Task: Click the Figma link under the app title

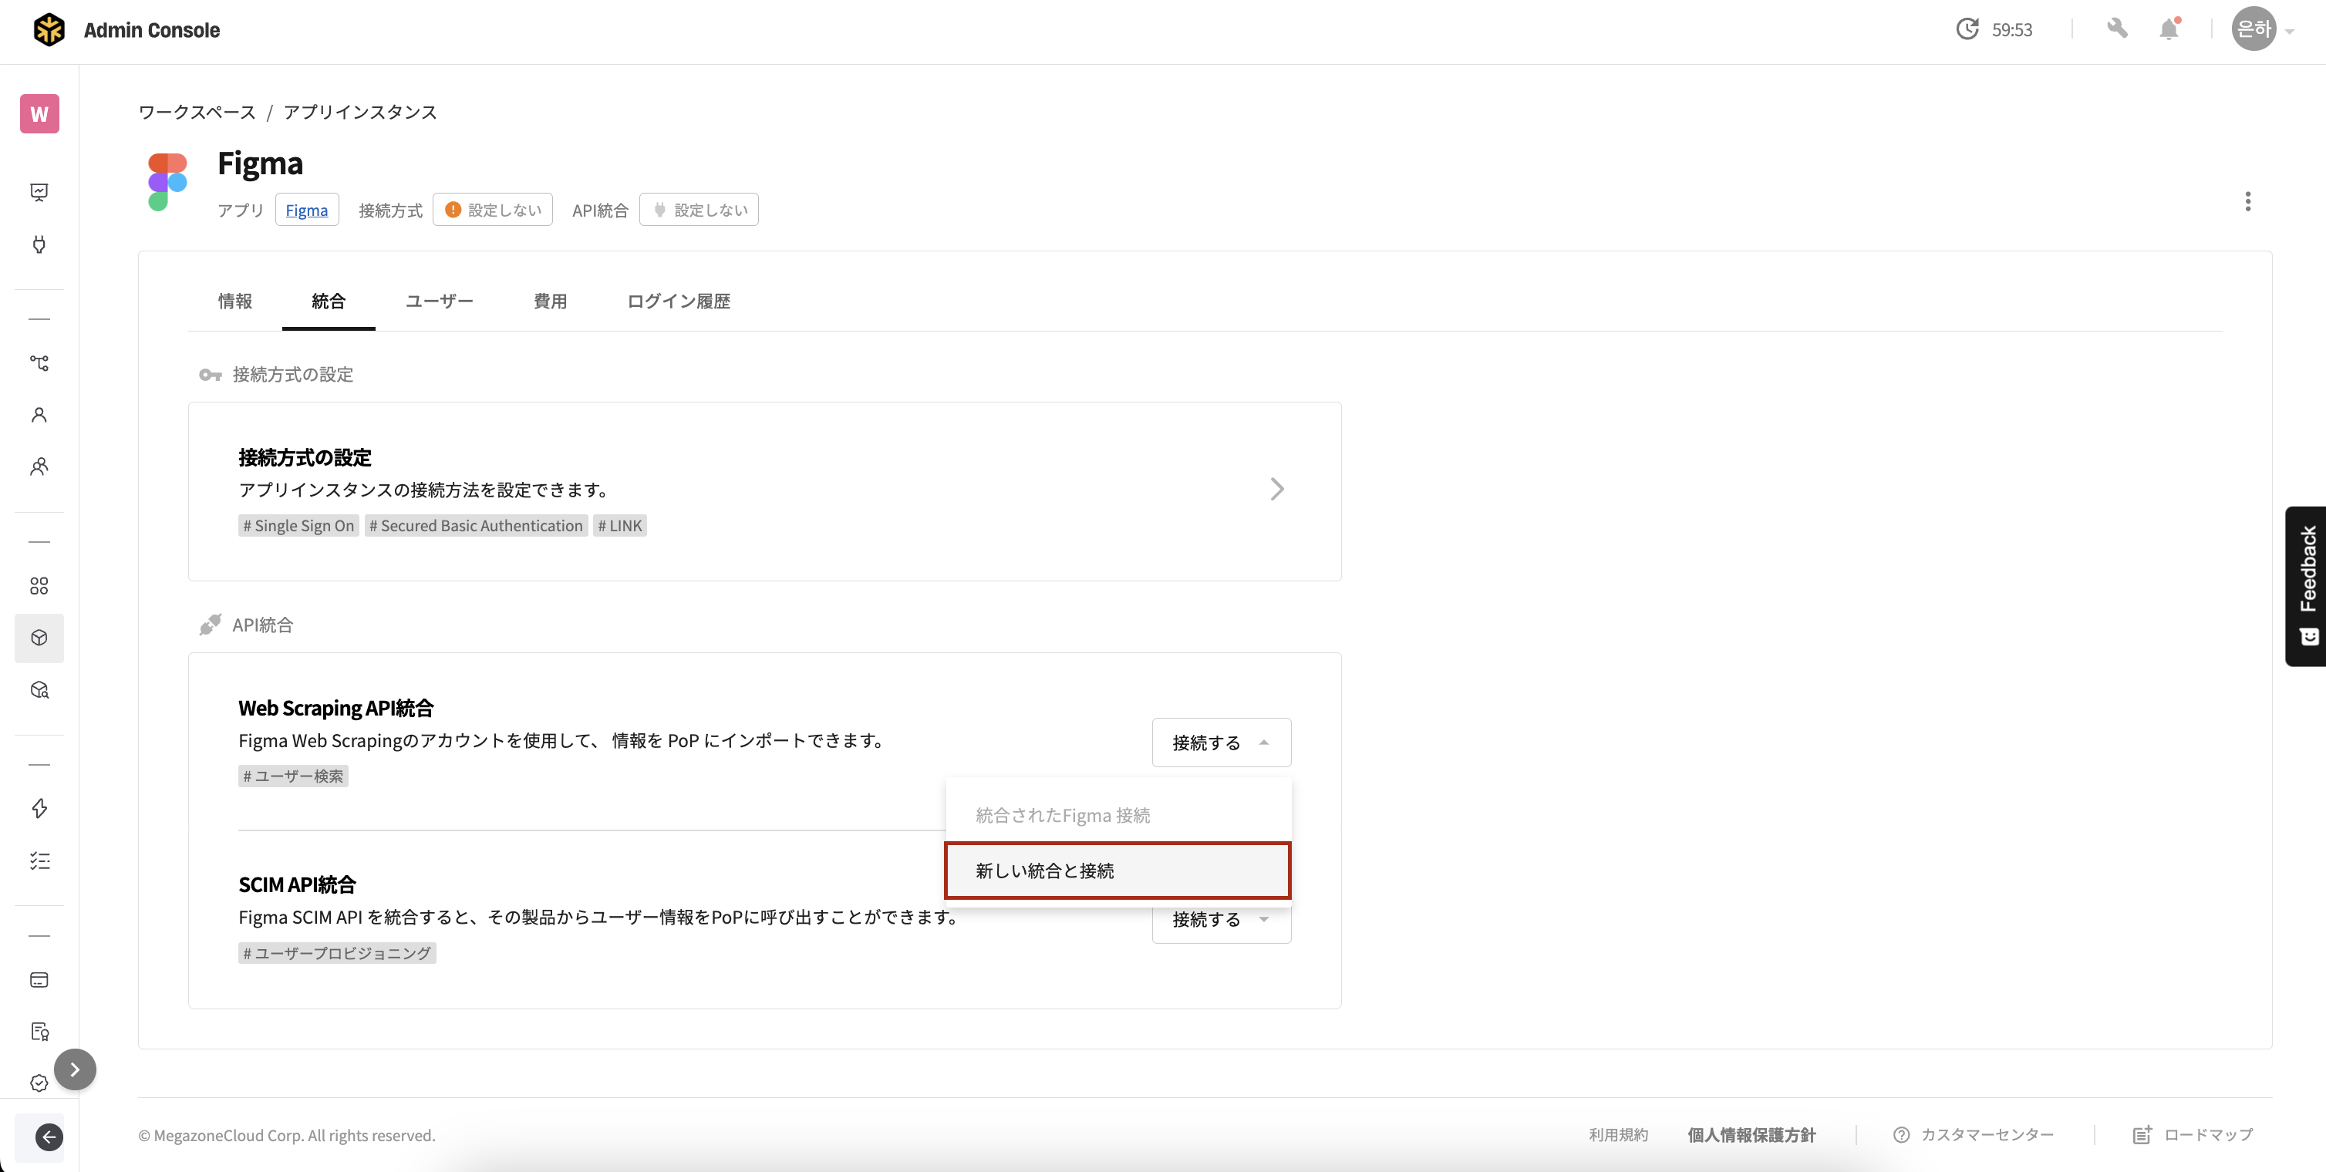Action: click(307, 210)
